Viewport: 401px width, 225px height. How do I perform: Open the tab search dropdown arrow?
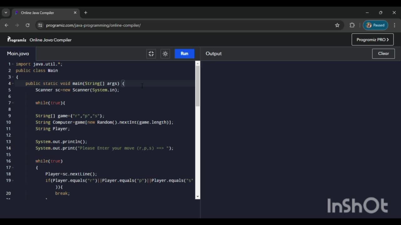pyautogui.click(x=6, y=13)
